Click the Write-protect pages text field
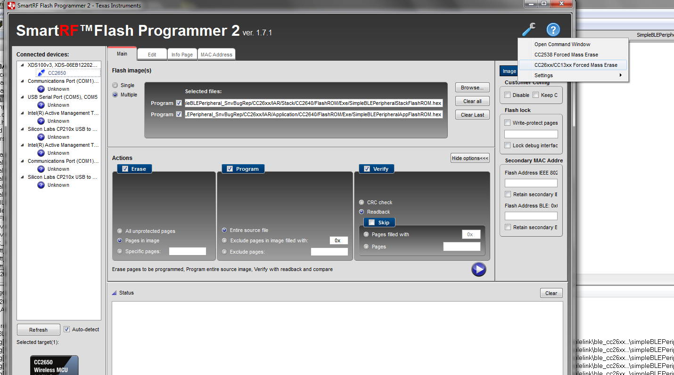This screenshot has height=375, width=674. pos(531,134)
